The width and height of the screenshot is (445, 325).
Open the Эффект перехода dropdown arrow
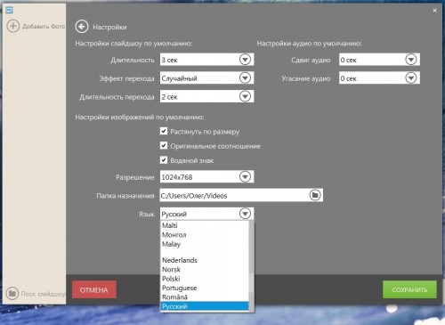coord(245,78)
